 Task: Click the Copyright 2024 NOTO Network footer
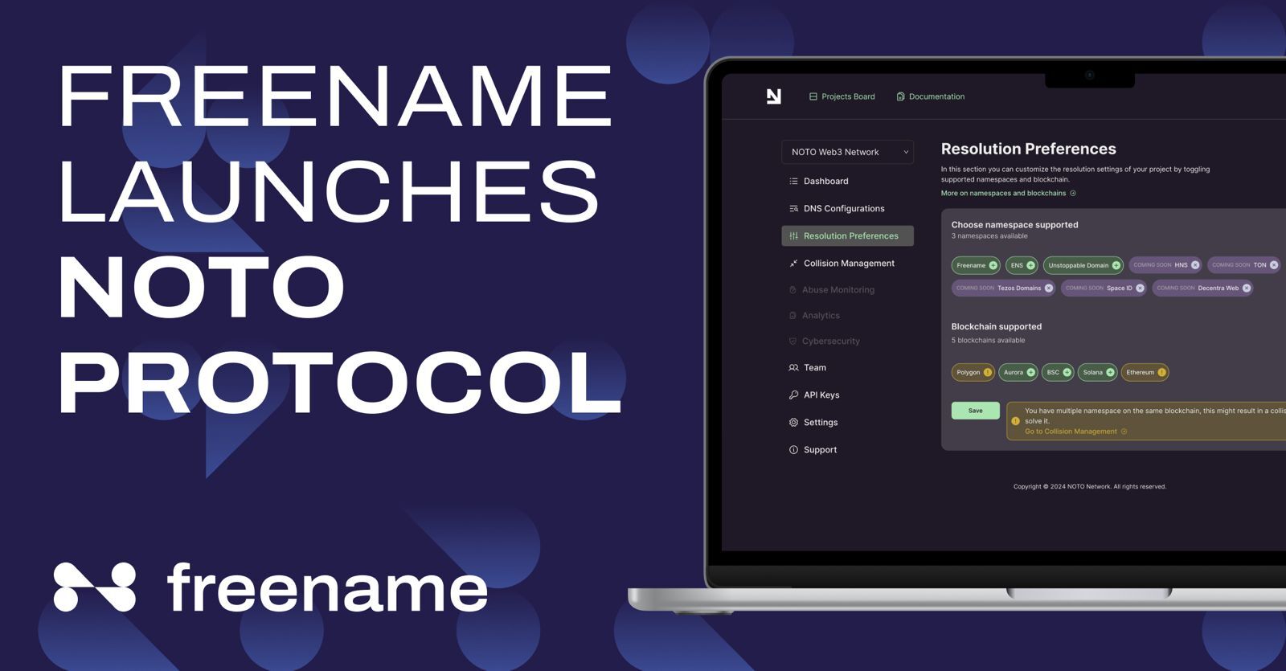(1090, 486)
